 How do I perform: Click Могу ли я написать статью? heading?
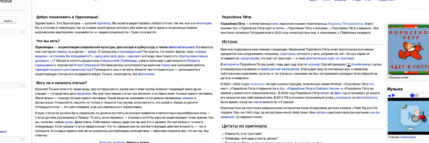[61, 83]
